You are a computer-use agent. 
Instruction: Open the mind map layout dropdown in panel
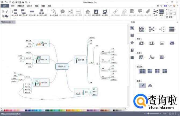(142, 29)
